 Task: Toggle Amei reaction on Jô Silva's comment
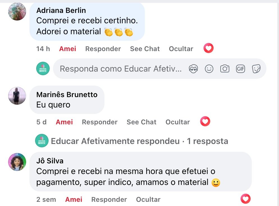[74, 200]
